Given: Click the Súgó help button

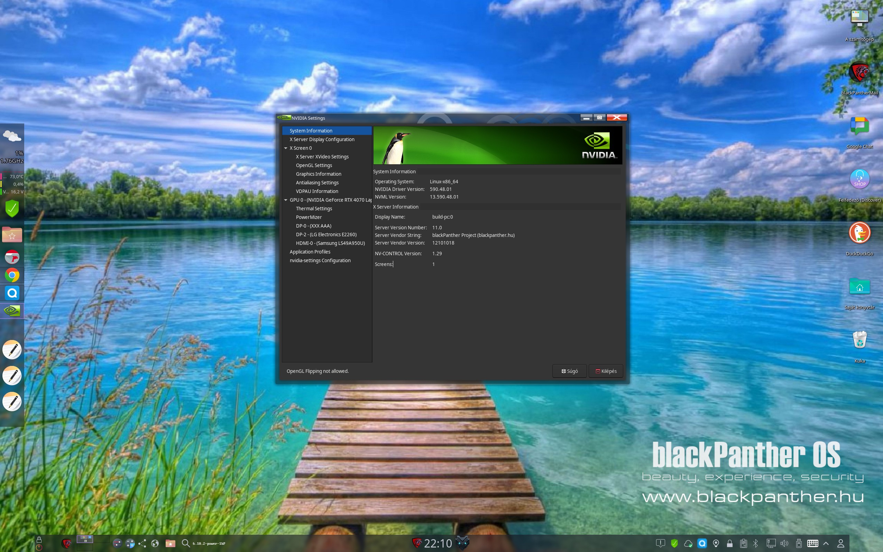Looking at the screenshot, I should pos(569,371).
